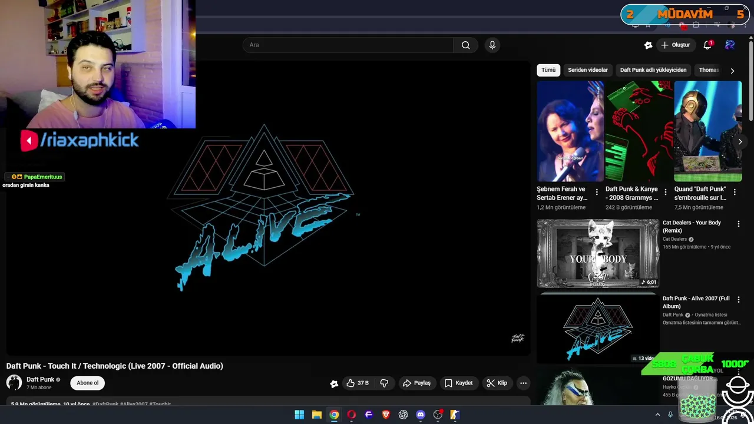Show hidden system tray icons
754x424 pixels.
click(x=657, y=415)
